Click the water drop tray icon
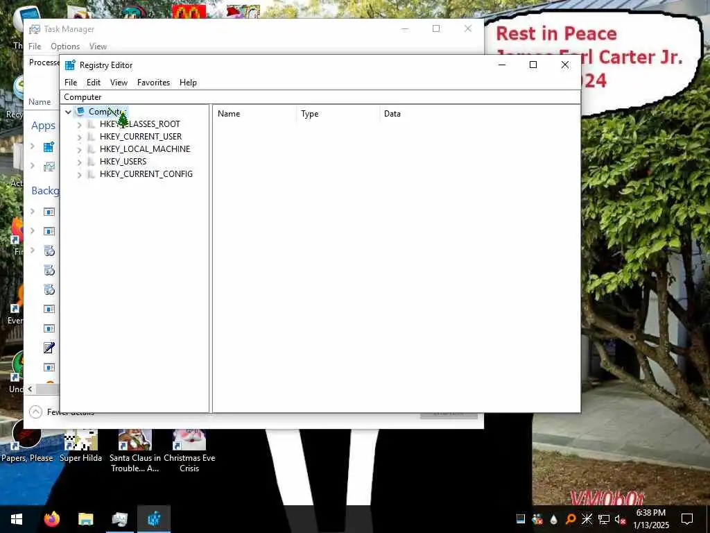Image resolution: width=710 pixels, height=533 pixels. coord(554,519)
